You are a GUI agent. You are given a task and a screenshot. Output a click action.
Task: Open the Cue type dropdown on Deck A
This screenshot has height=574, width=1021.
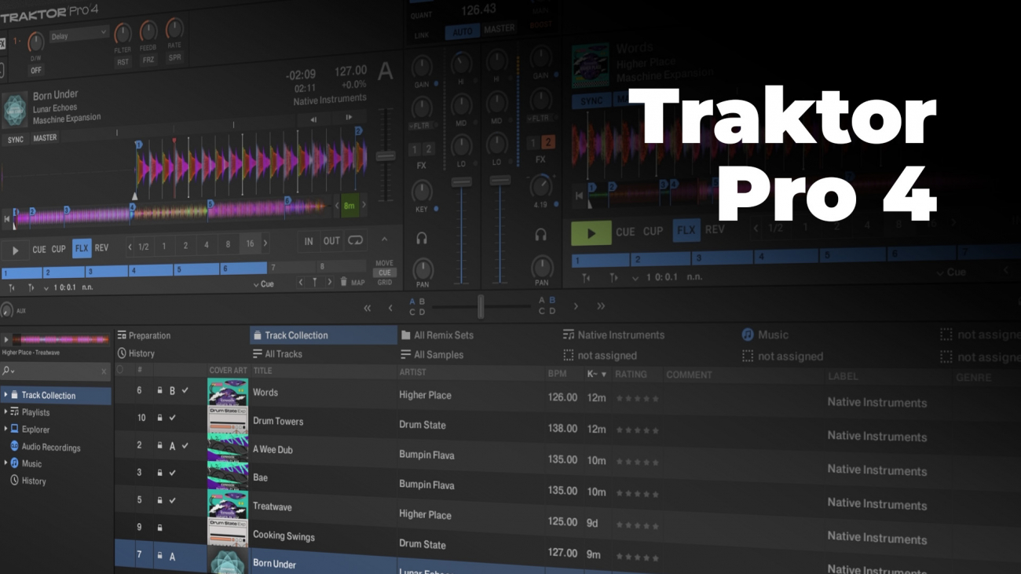263,283
